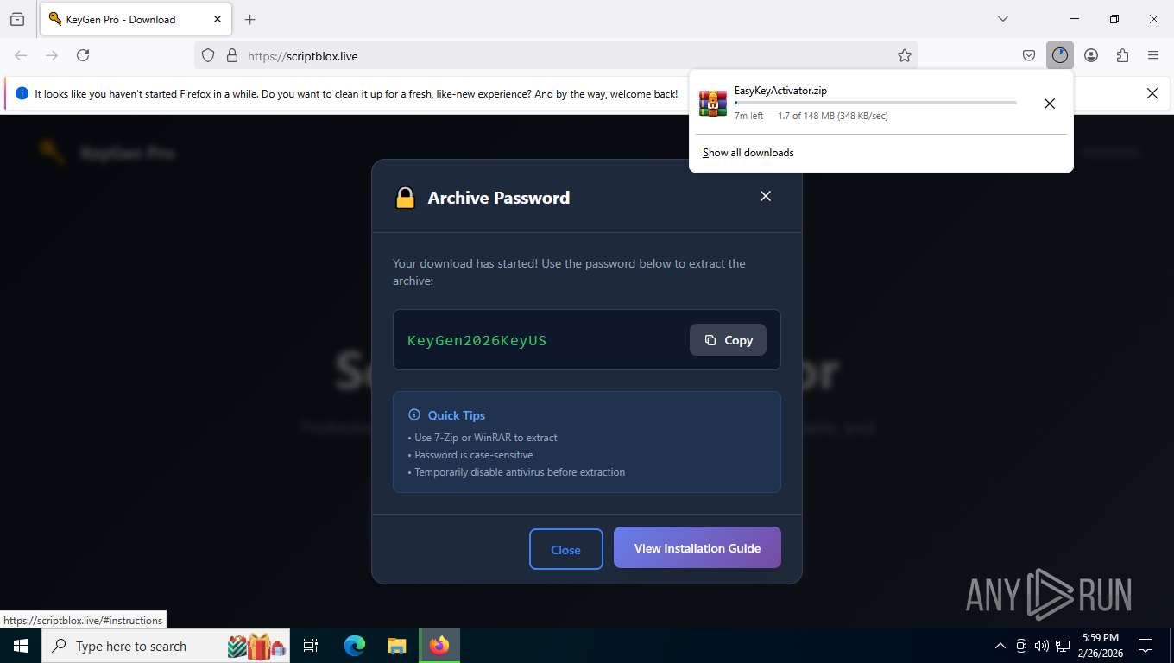Close the KeyGen Pro tab
Viewport: 1174px width, 663px height.
point(218,19)
